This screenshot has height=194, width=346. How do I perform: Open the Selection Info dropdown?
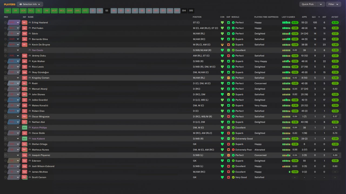pyautogui.click(x=30, y=4)
